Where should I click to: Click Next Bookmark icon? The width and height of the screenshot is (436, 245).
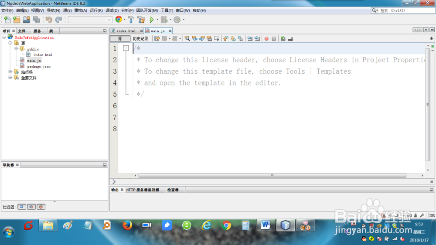click(x=233, y=39)
